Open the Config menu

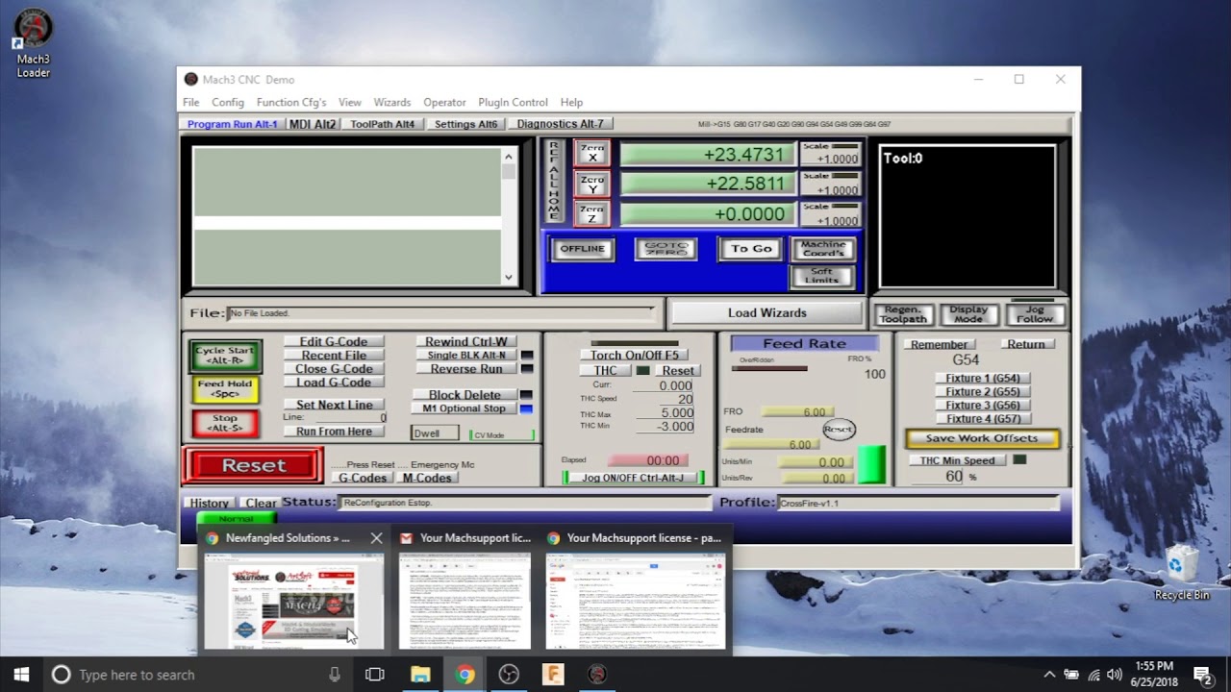[228, 103]
